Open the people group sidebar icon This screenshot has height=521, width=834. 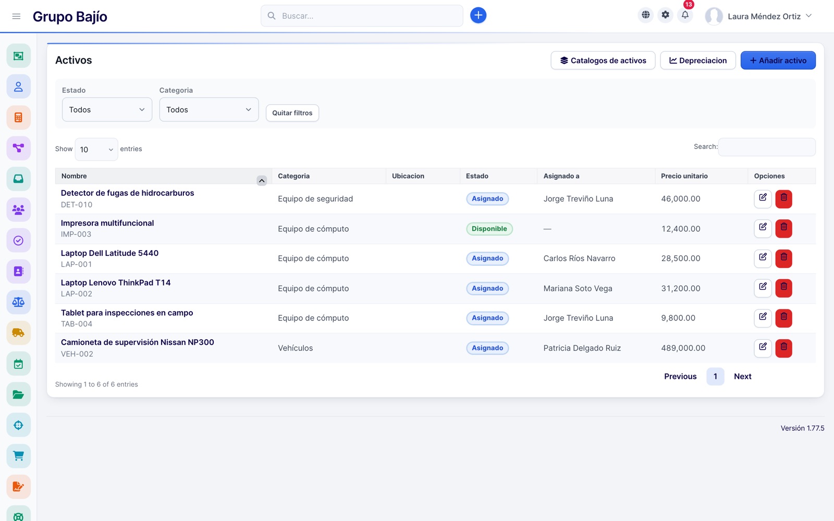[x=18, y=210]
